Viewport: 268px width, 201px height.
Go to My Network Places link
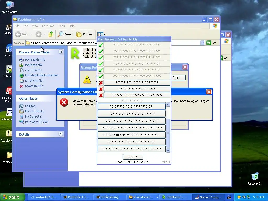[x=37, y=122]
